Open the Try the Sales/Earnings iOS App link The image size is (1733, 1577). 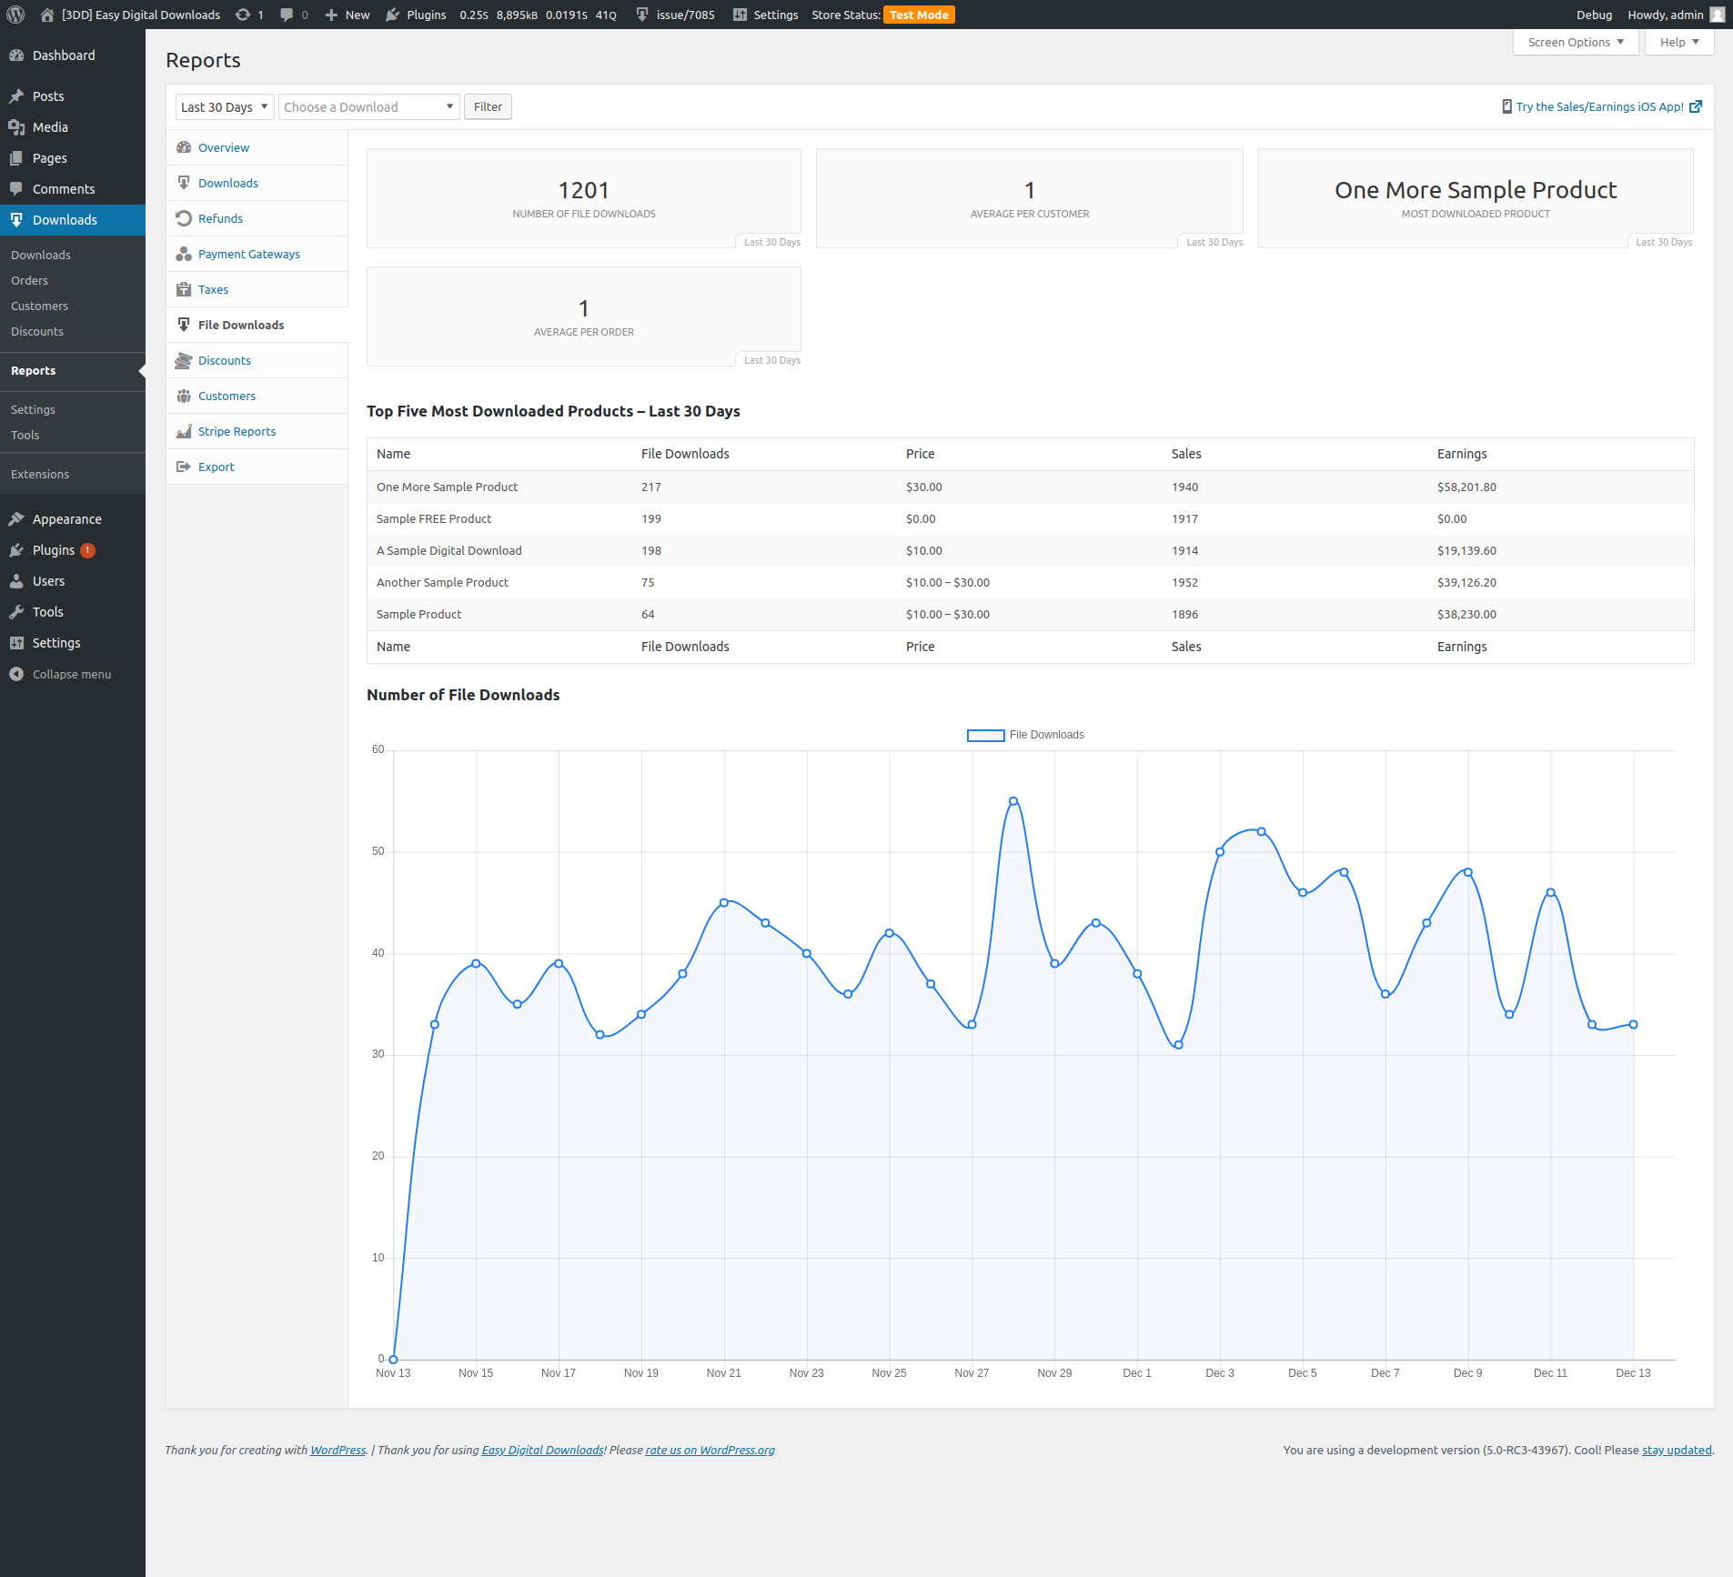1599,106
